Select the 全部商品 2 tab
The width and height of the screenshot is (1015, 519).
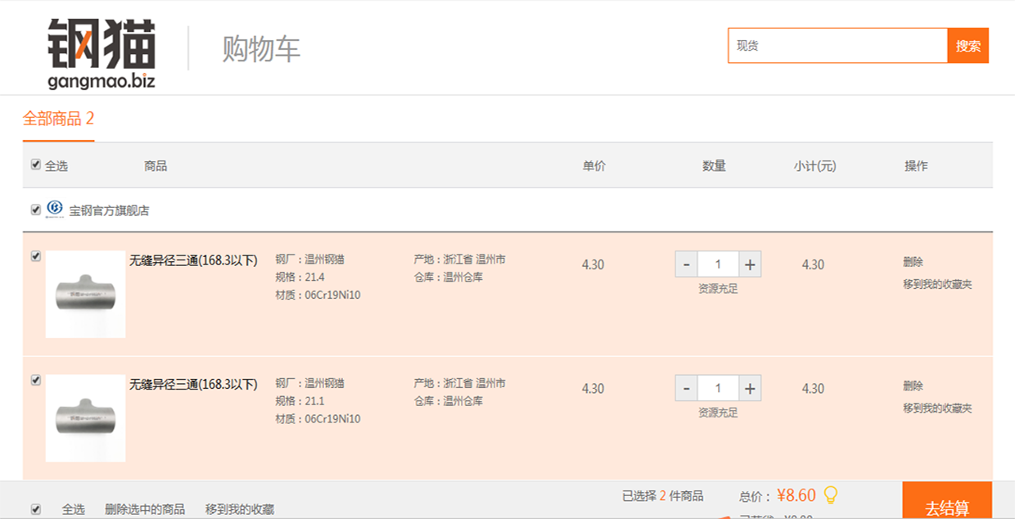[58, 120]
